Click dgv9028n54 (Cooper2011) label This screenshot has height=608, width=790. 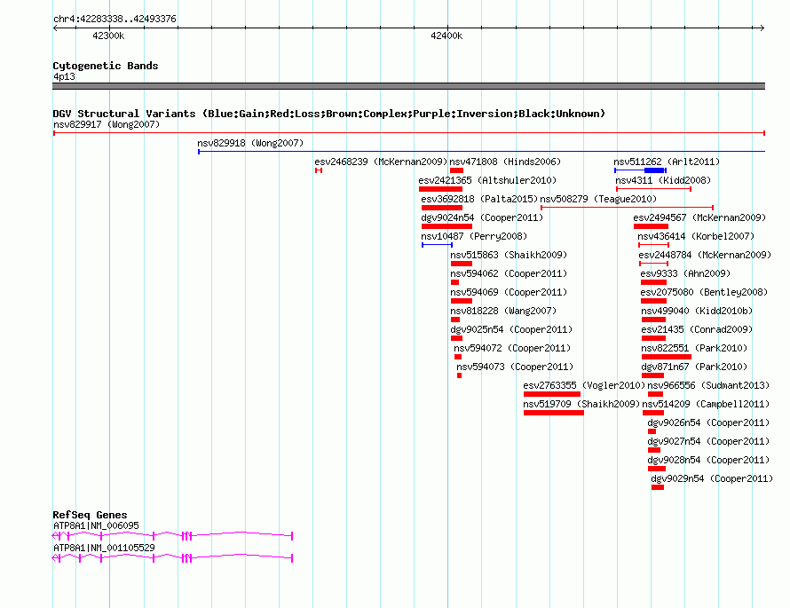click(x=708, y=460)
